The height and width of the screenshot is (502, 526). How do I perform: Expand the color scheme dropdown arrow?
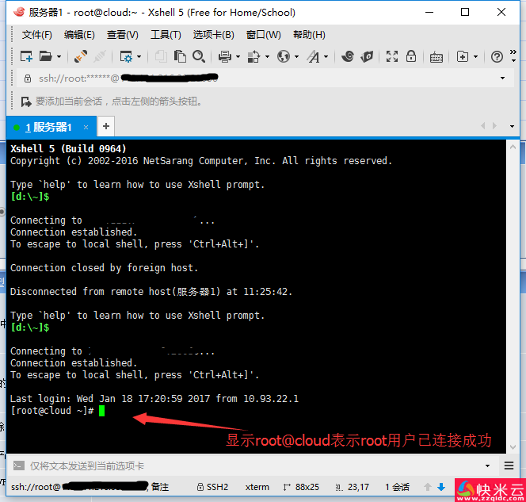point(268,57)
